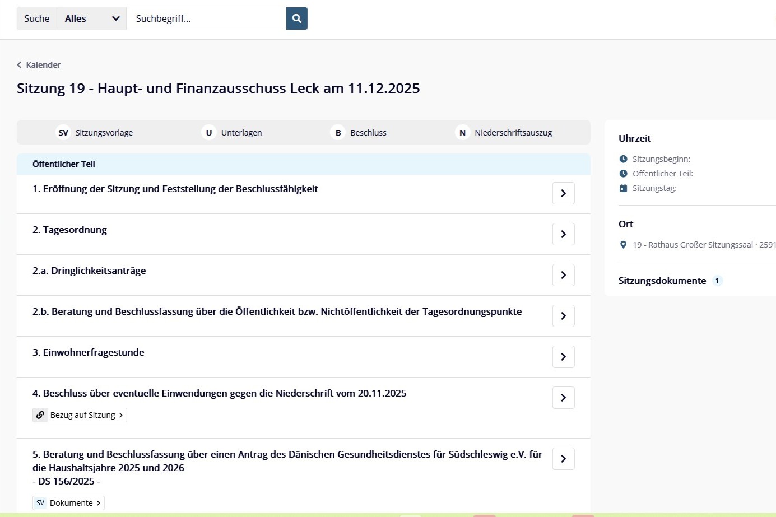Viewport: 776px width, 517px height.
Task: Open chevron for item 2.b. Öffentlichkeit
Action: click(x=563, y=316)
